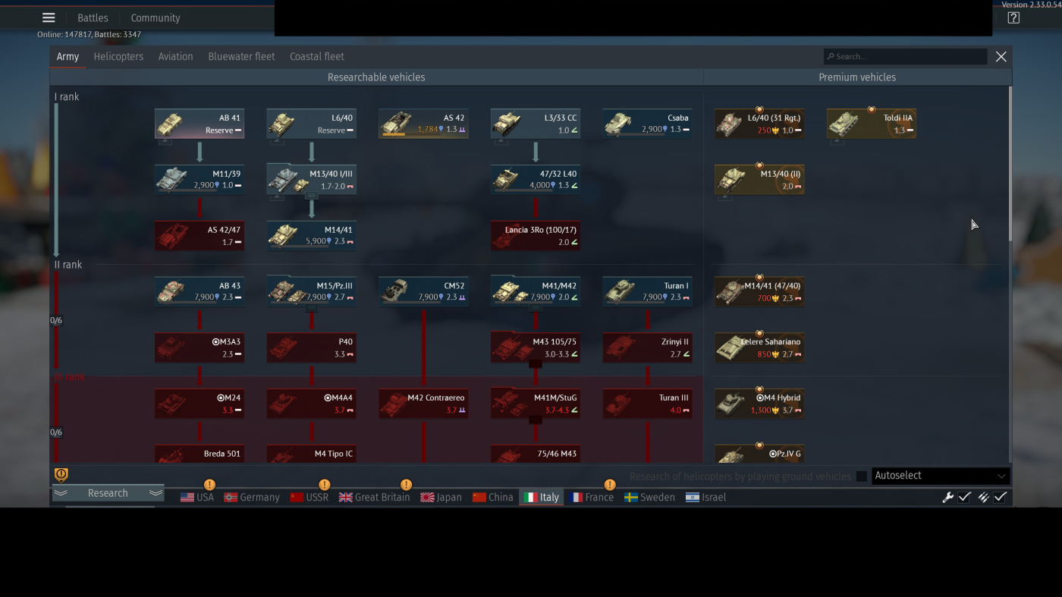Toggle the checkbox after the triple-slash icon
Screen dimensions: 1062x597
click(x=1001, y=498)
